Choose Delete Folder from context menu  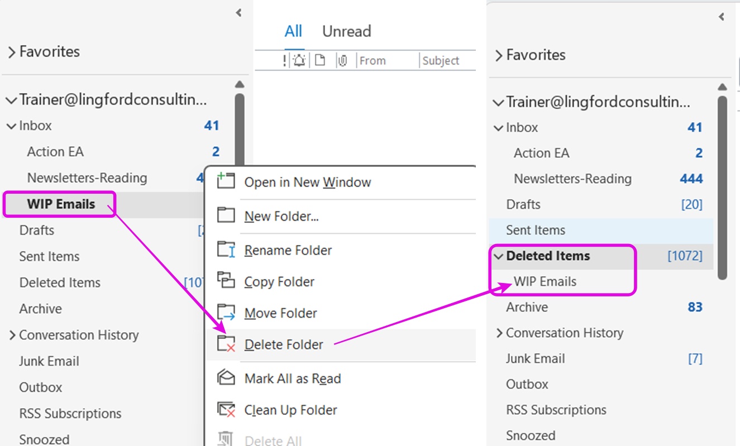[284, 344]
